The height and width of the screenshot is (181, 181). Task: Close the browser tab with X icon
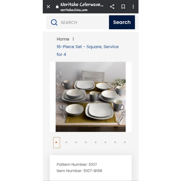48,7
